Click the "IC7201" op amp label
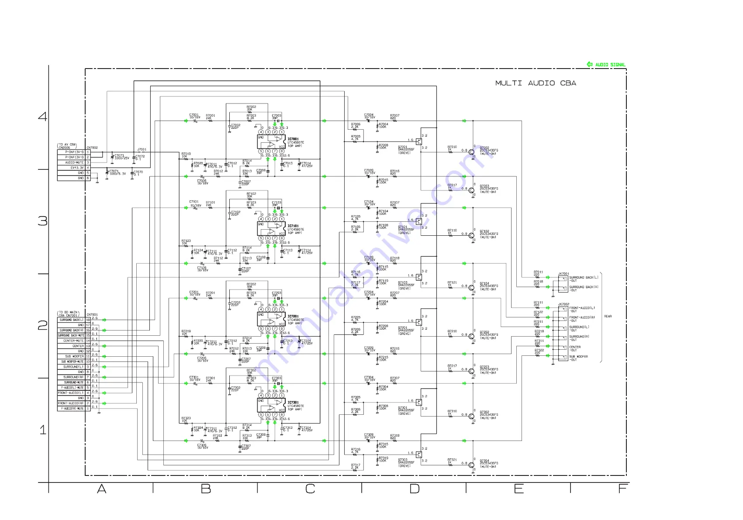 coord(293,317)
